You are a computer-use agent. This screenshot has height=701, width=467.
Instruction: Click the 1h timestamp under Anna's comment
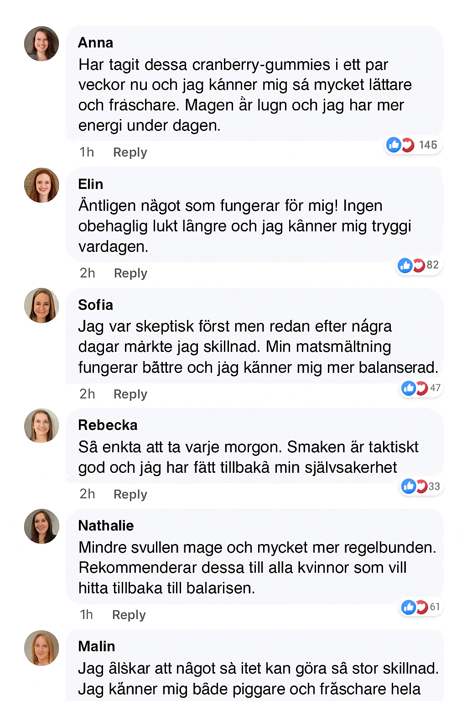tap(87, 152)
